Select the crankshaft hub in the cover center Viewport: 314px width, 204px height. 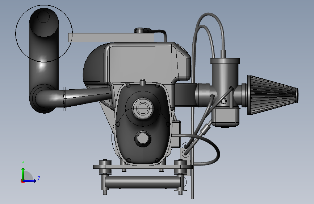point(143,108)
